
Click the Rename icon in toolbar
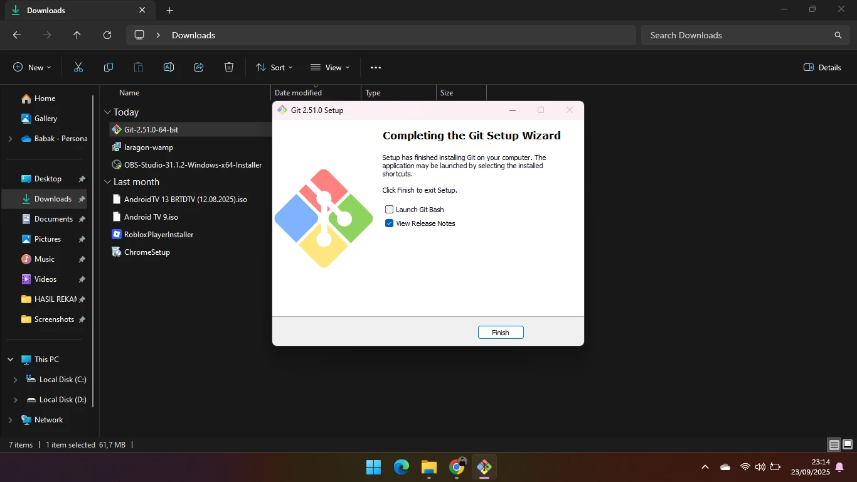tap(169, 67)
